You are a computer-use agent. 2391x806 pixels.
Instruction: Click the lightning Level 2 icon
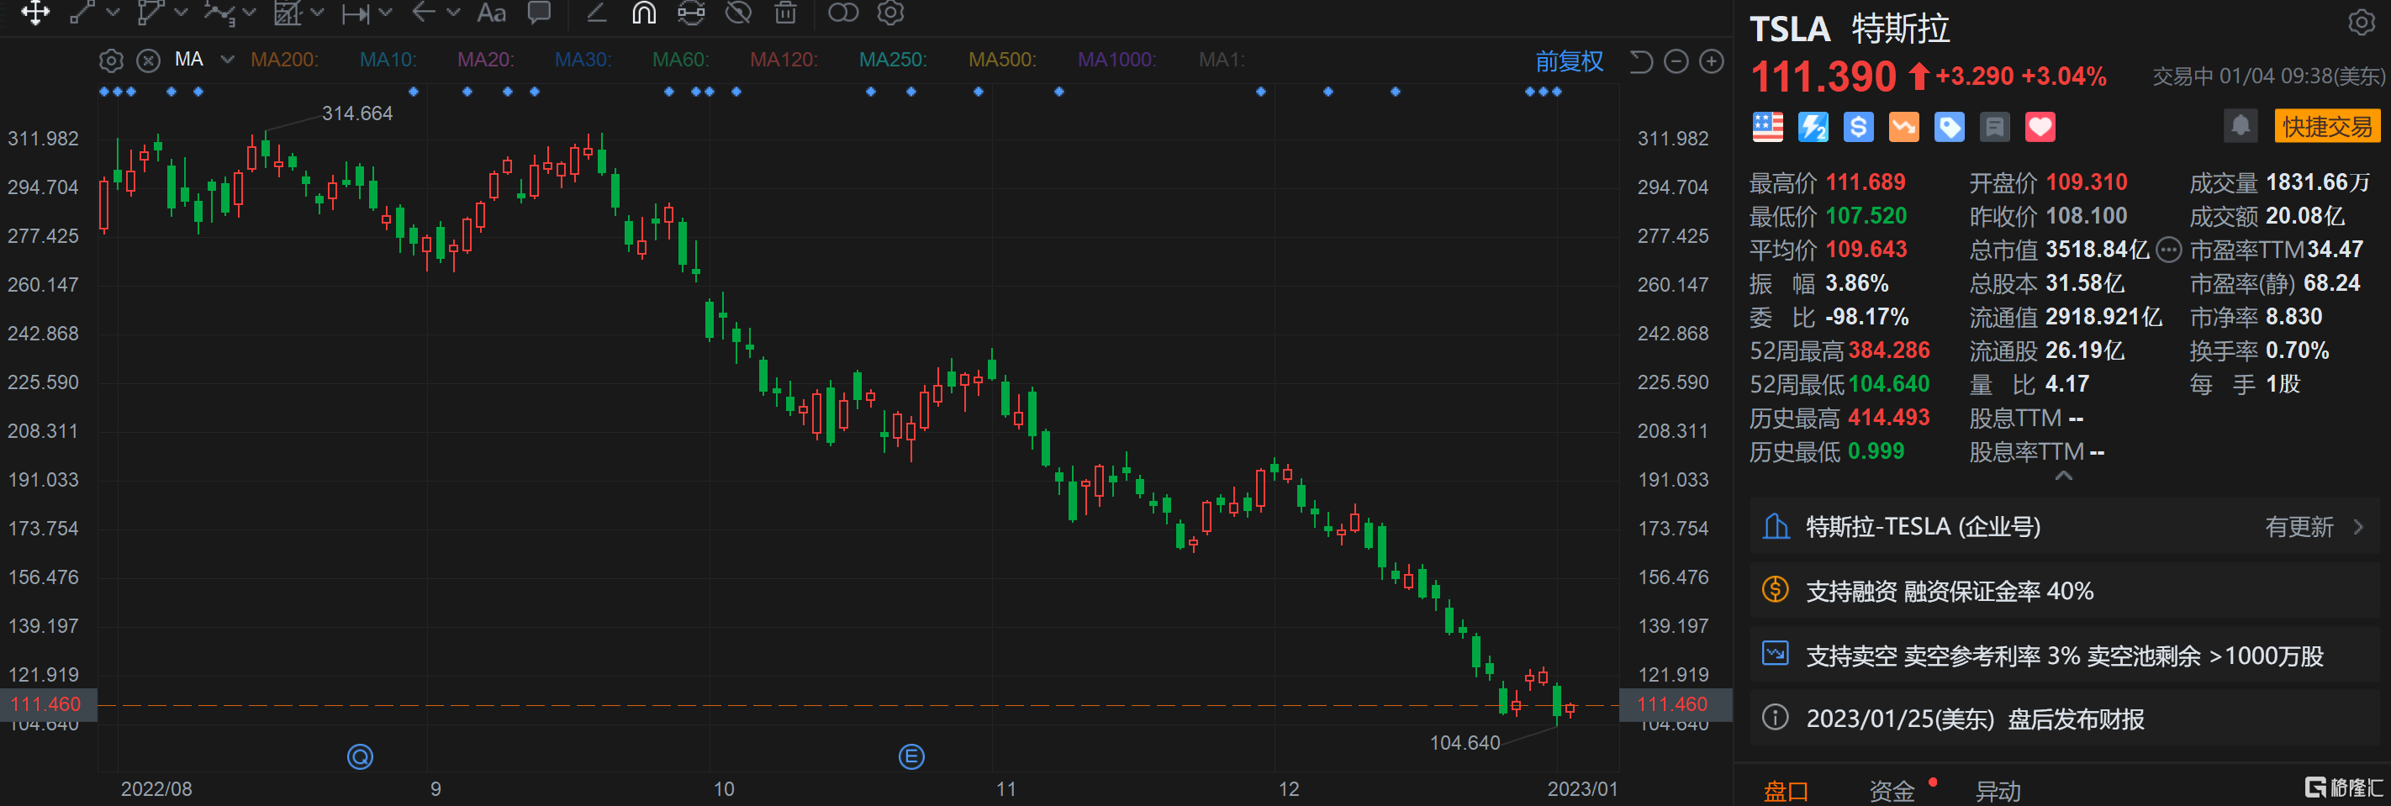pyautogui.click(x=1813, y=126)
